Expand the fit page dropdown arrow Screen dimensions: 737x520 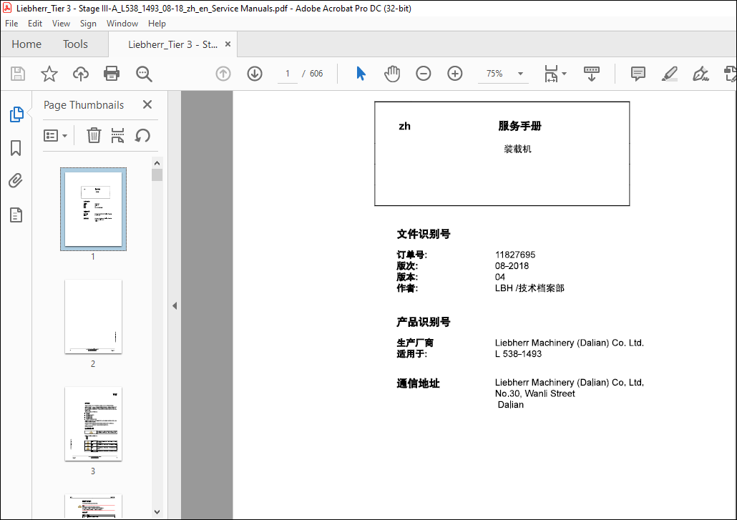point(564,74)
